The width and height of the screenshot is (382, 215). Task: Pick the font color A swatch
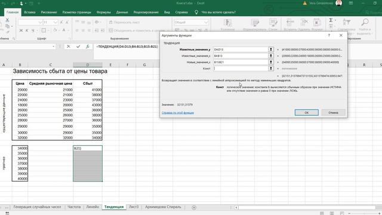point(64,30)
